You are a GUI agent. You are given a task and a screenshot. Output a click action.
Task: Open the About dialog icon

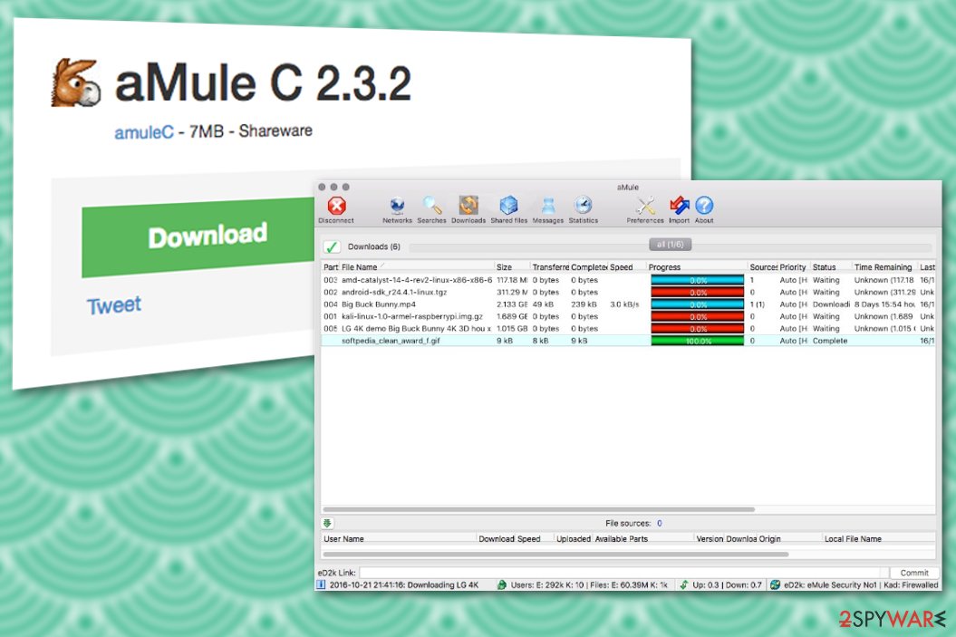point(703,209)
